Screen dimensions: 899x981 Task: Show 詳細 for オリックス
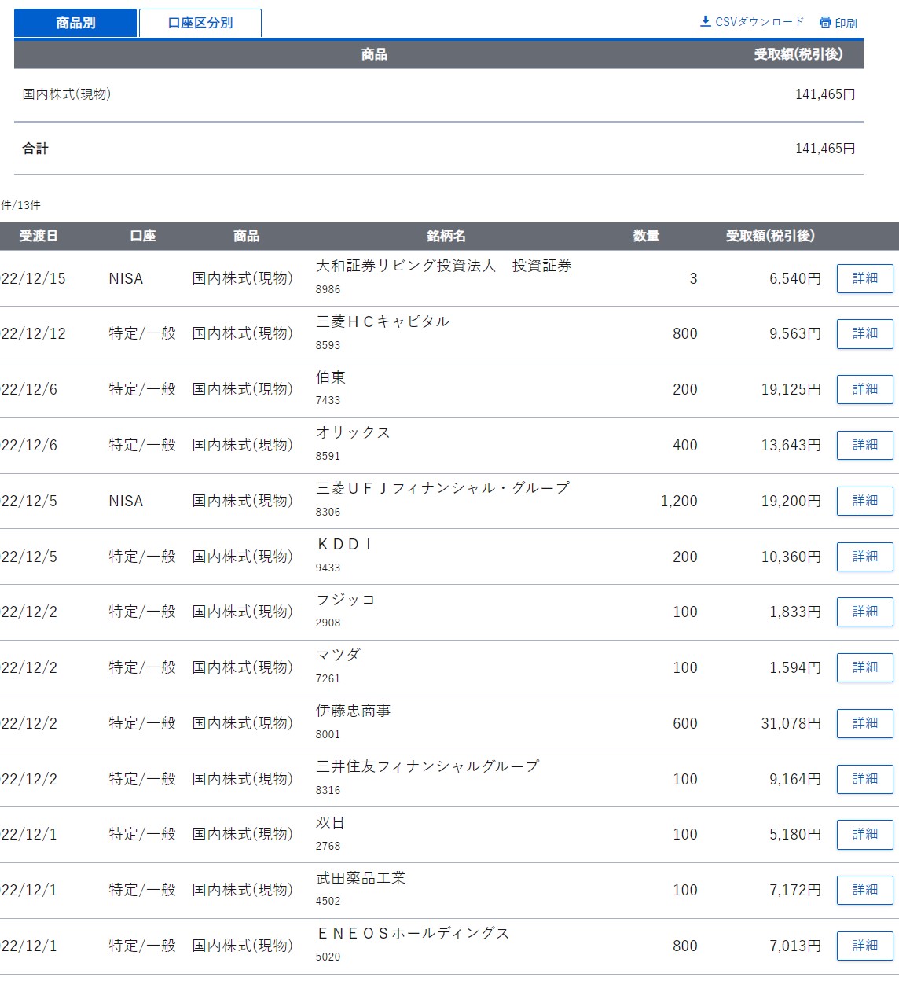pyautogui.click(x=864, y=445)
